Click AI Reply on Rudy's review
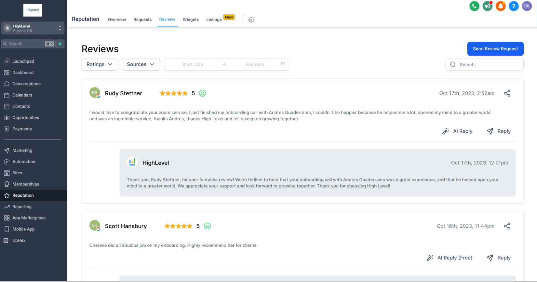The height and width of the screenshot is (282, 537). pyautogui.click(x=457, y=131)
